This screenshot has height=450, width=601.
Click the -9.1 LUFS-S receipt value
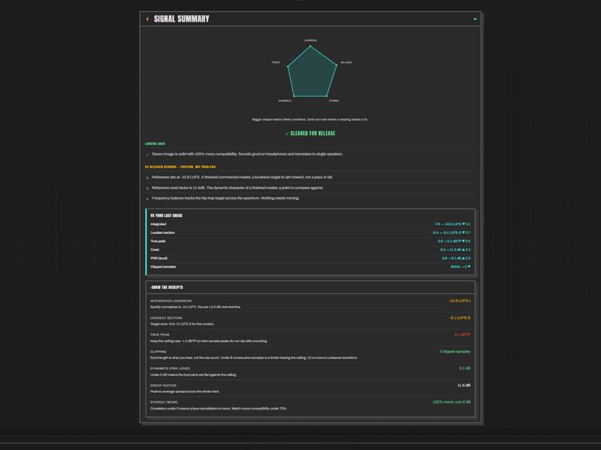coord(460,317)
